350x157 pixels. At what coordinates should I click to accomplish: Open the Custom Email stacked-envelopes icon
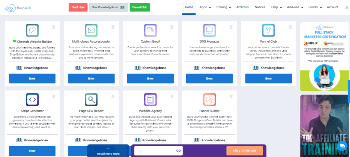point(150,30)
